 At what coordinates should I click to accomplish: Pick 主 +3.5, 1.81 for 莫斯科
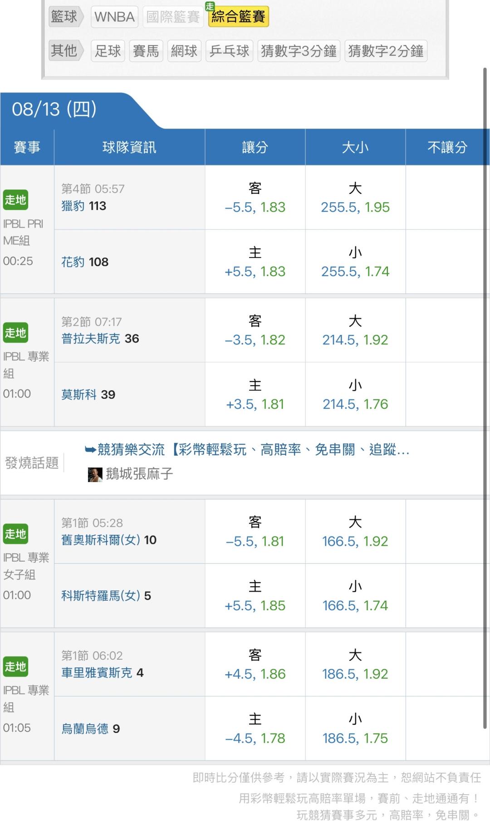click(x=255, y=394)
